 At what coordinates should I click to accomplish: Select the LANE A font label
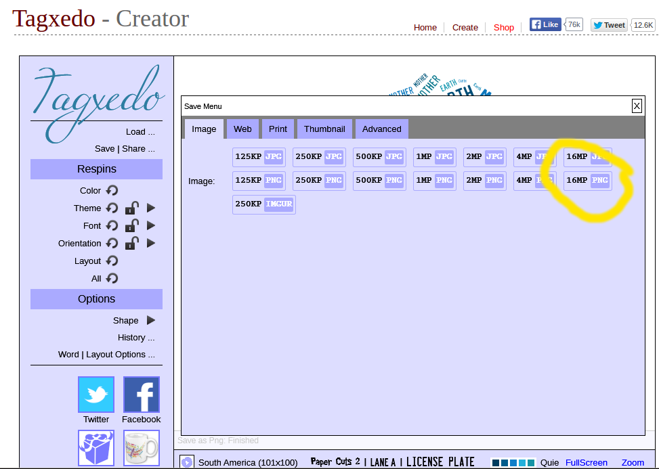[x=383, y=462]
